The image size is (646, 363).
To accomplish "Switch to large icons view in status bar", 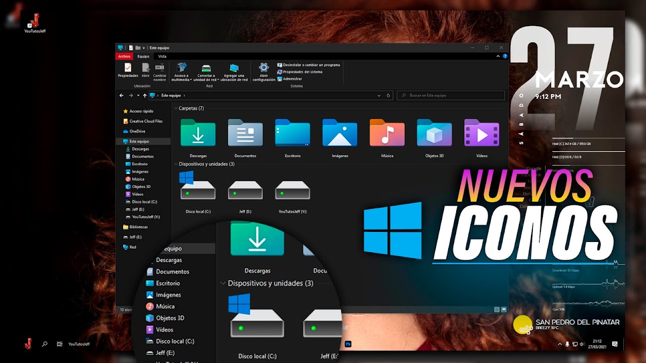I will (x=504, y=309).
